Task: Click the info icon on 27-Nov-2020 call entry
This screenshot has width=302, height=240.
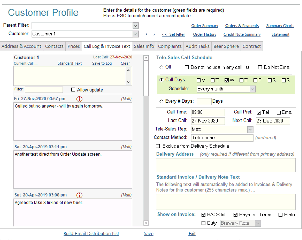Action: point(79,99)
